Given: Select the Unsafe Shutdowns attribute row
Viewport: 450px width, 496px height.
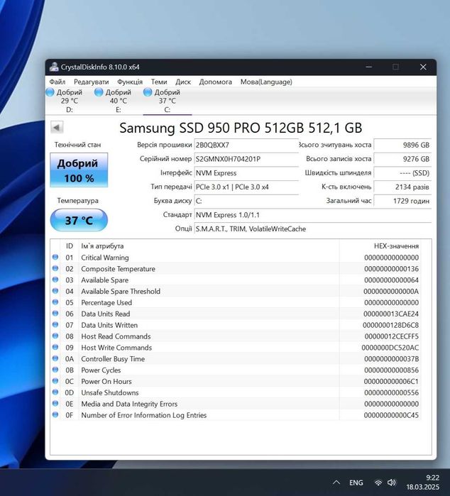Looking at the screenshot, I should tap(236, 392).
